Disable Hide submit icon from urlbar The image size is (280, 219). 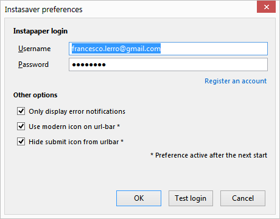click(x=21, y=142)
